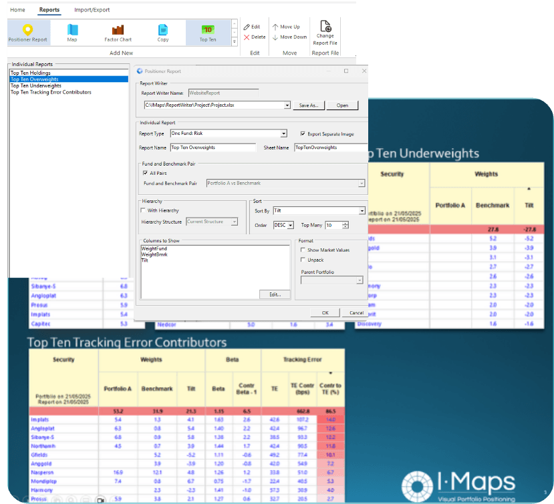Adjust the Top Many stepper

(x=345, y=225)
